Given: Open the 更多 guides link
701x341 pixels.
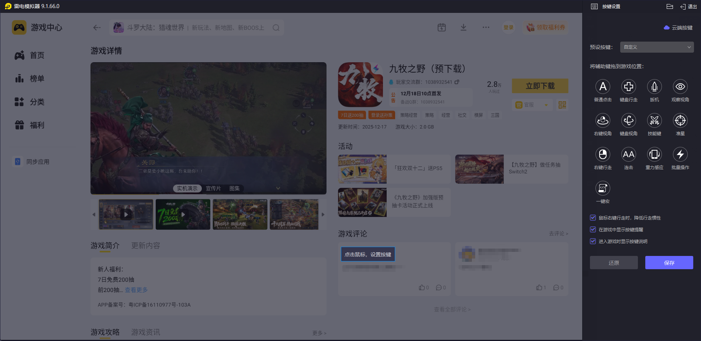Looking at the screenshot, I should 319,333.
